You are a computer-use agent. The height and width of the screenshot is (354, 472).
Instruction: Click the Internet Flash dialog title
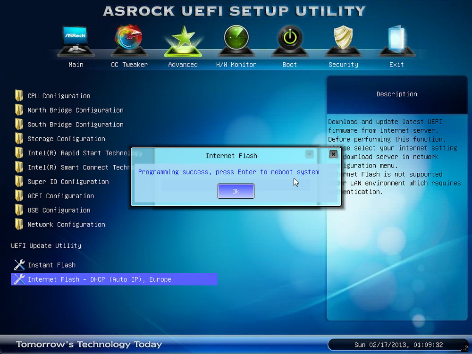click(231, 156)
